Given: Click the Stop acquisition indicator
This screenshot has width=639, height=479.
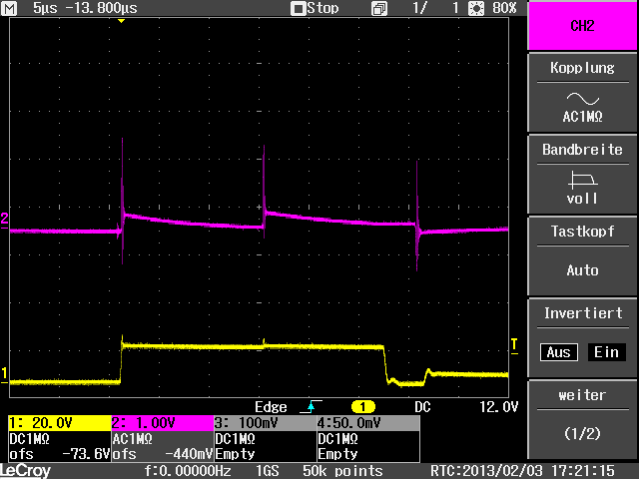Looking at the screenshot, I should [316, 8].
